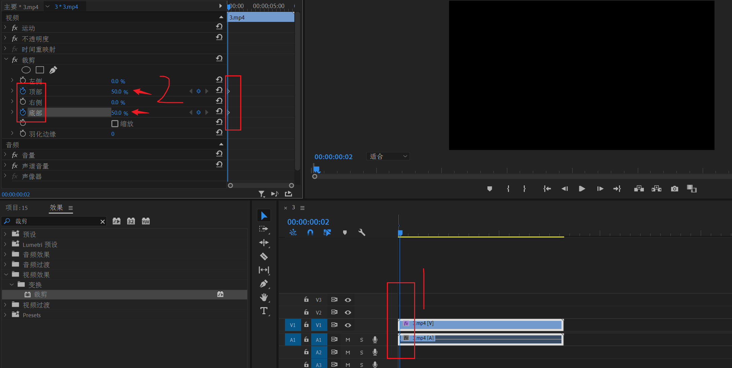732x368 pixels.
Task: Click the 顶部 value 50.0 %
Action: (x=120, y=91)
